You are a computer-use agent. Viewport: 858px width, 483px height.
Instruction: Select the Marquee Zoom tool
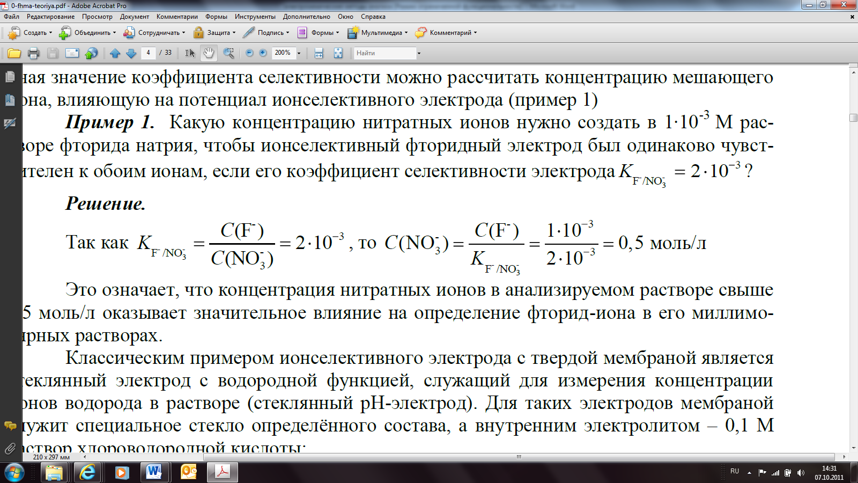(228, 53)
